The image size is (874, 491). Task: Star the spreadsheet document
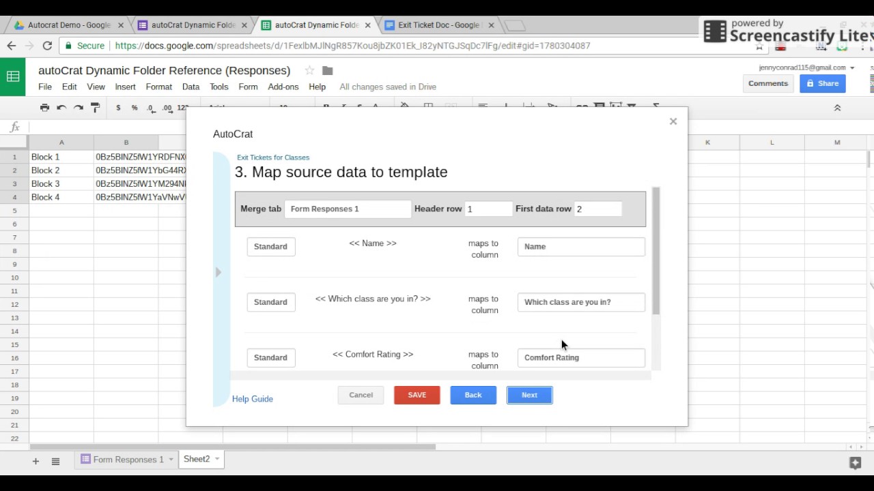309,70
